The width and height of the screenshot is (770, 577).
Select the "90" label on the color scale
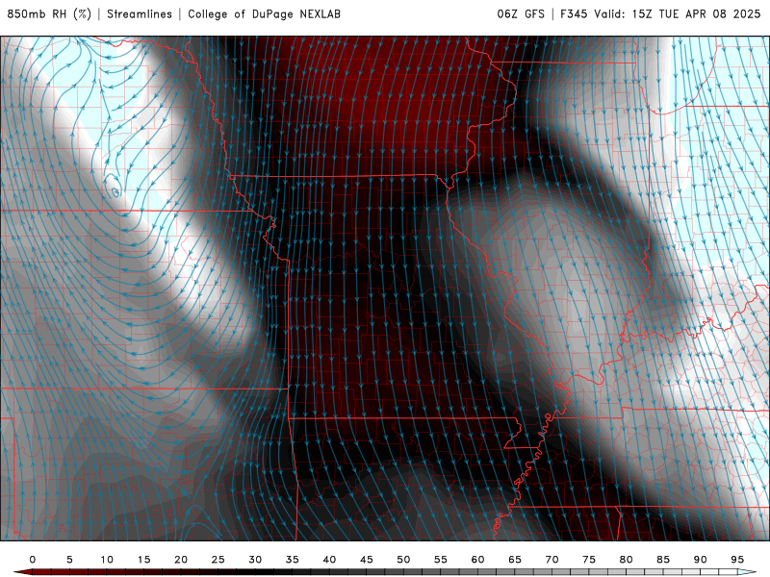[701, 560]
